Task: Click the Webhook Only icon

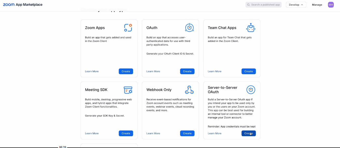Action: click(189, 90)
